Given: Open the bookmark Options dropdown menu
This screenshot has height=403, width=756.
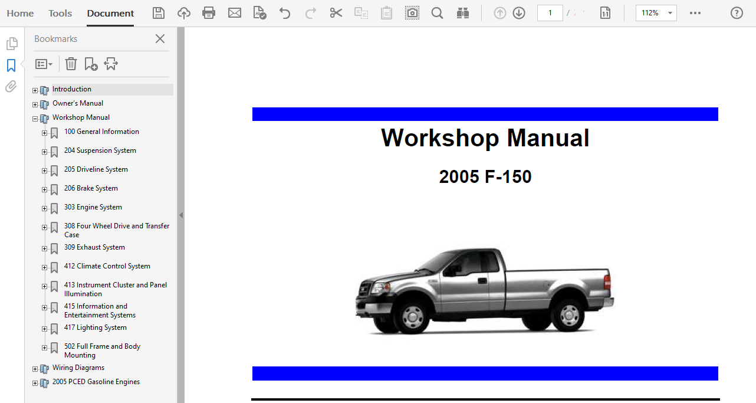Looking at the screenshot, I should [x=44, y=64].
